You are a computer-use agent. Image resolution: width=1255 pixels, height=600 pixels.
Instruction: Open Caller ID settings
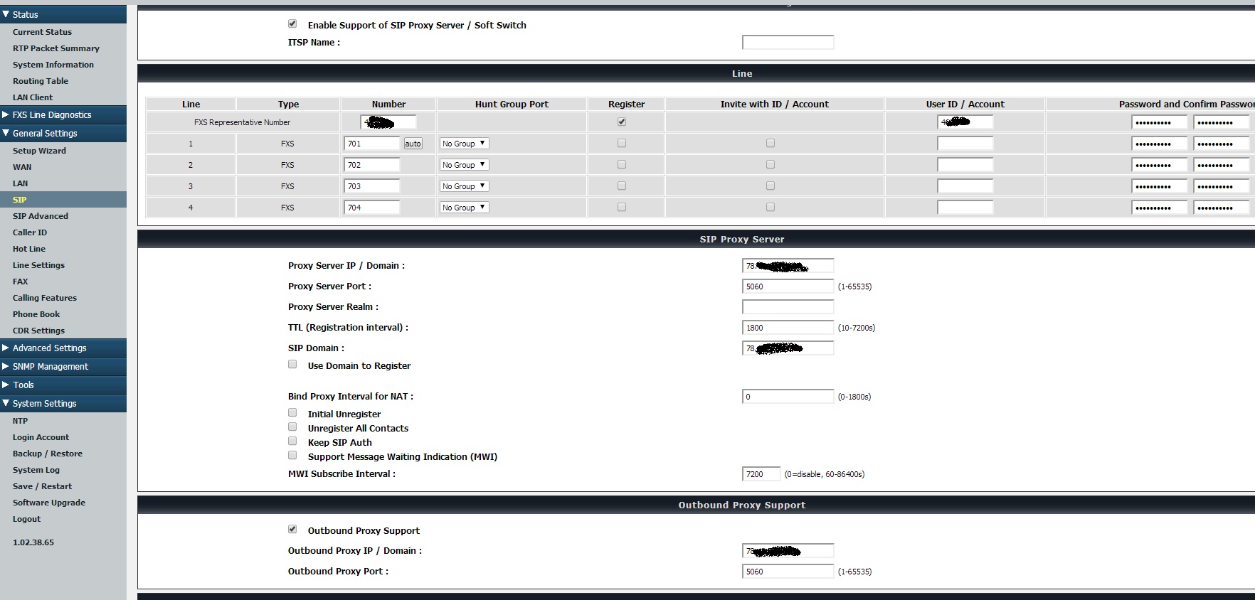click(29, 232)
